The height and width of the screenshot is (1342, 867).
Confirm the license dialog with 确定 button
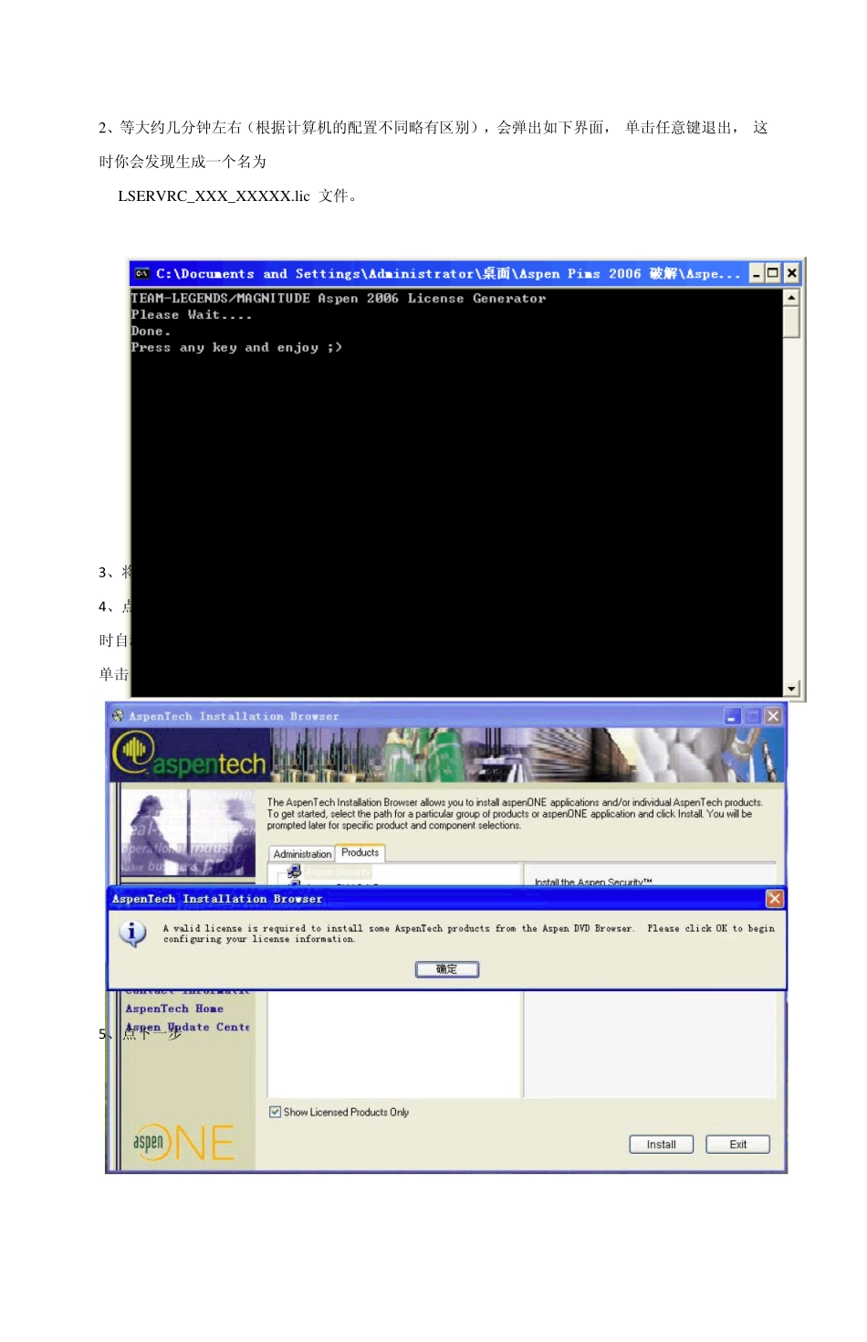446,969
